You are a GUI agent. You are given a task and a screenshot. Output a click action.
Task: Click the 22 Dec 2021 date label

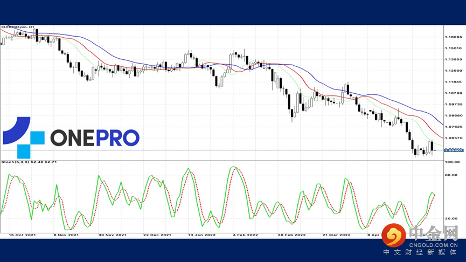click(157, 235)
